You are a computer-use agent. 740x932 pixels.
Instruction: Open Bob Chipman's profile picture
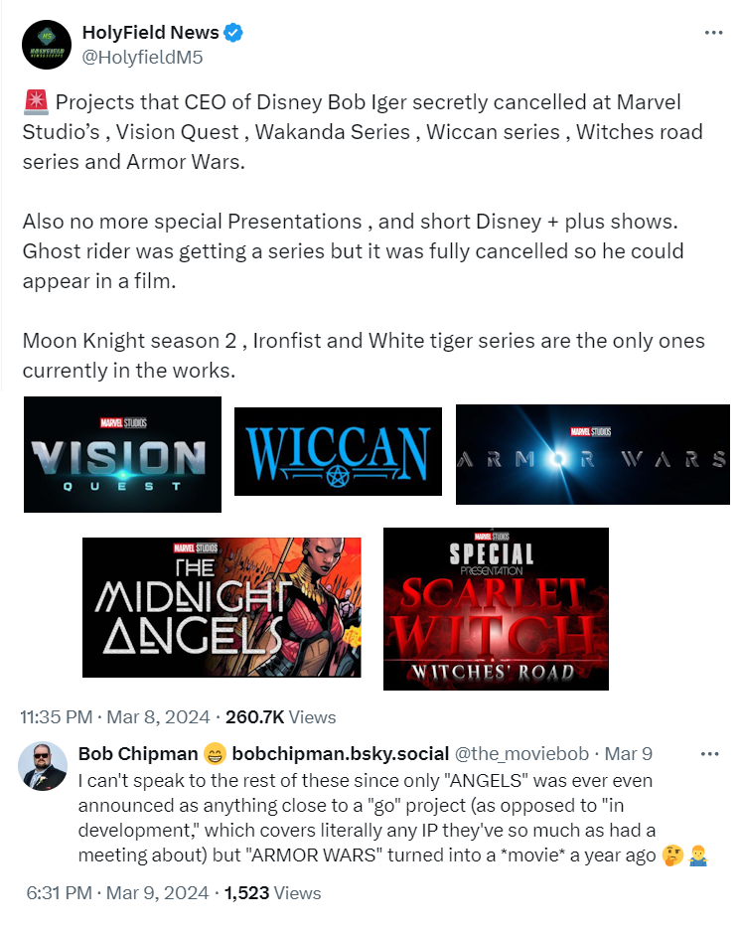click(x=43, y=765)
